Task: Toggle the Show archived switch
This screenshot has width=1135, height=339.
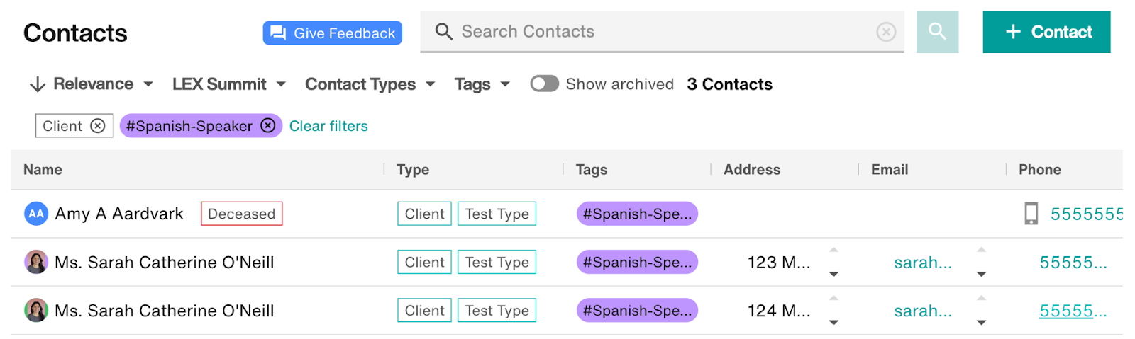Action: [544, 84]
